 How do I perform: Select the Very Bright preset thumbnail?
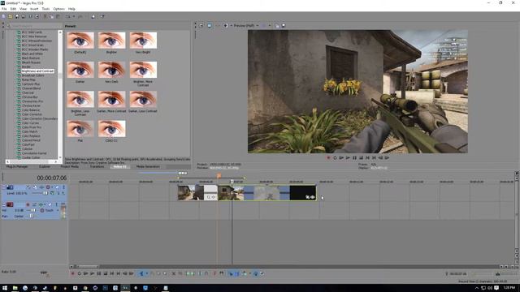[x=143, y=41]
